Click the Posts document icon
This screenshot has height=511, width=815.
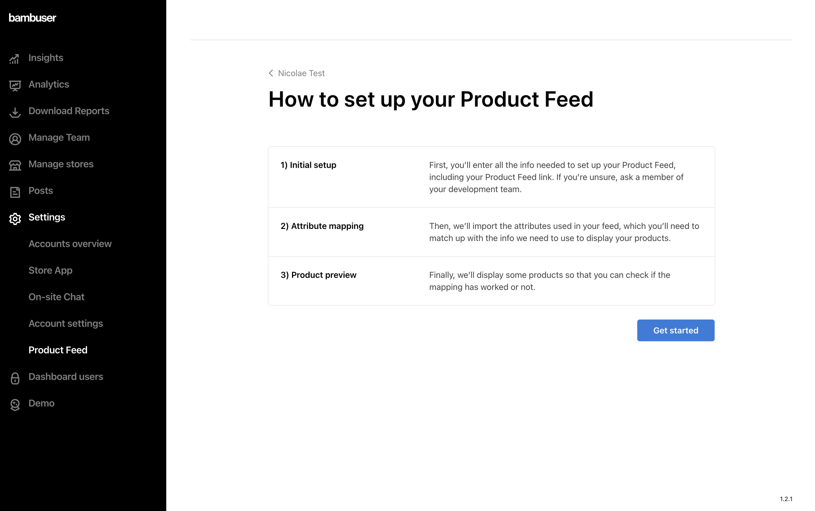coord(15,191)
